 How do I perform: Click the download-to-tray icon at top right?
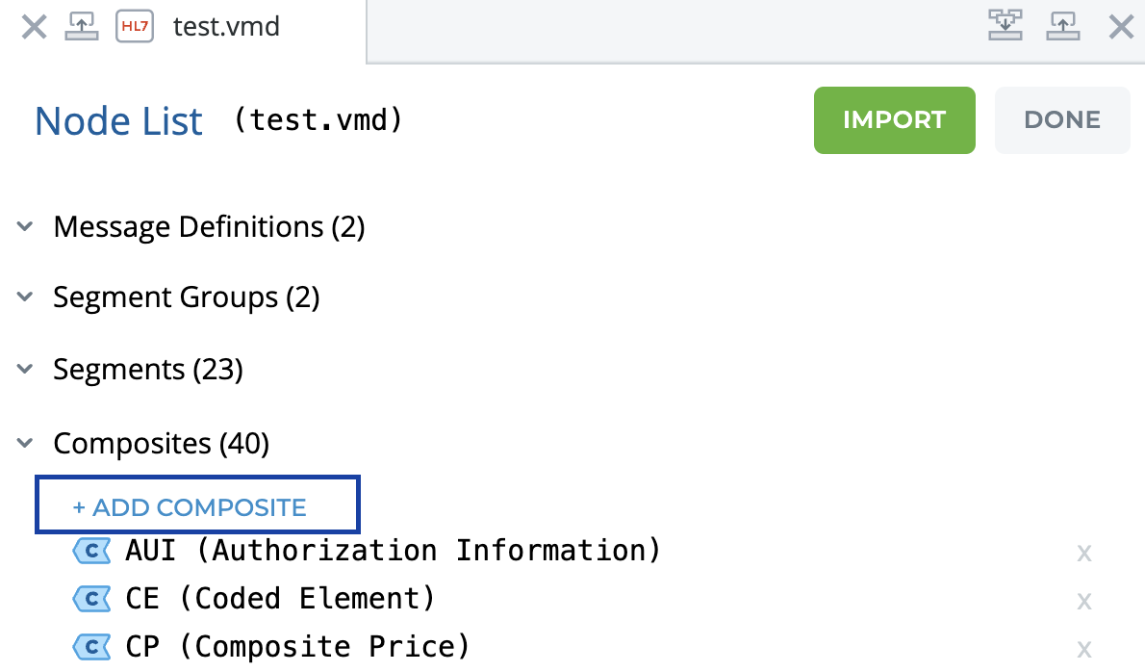coord(1005,26)
